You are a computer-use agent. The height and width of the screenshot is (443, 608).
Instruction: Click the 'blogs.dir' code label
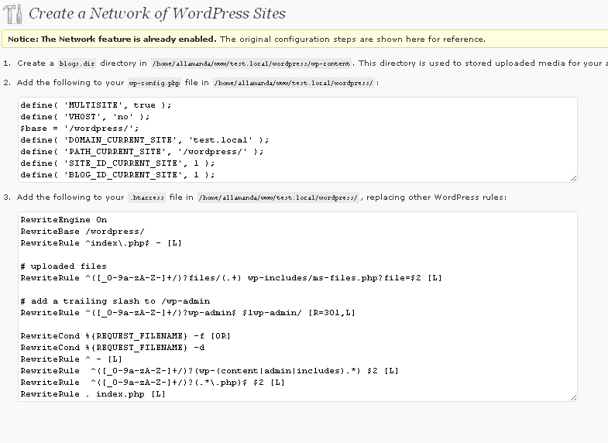pos(77,64)
